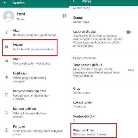The height and width of the screenshot is (138, 138).
Task: Open Kontak diblokir list
Action: click(103, 118)
